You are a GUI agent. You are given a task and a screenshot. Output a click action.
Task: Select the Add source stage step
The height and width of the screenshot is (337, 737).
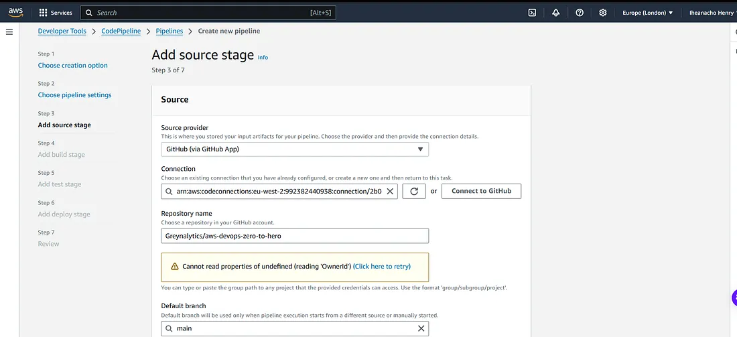(x=64, y=125)
